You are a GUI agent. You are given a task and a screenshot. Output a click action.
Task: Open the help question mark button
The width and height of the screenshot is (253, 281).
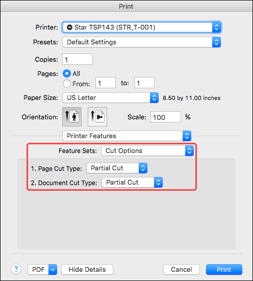click(16, 269)
